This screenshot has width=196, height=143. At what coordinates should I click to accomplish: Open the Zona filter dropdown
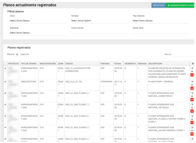(x=38, y=21)
